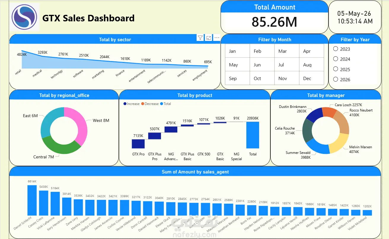
Task: Click the 'West 8M' donut label
Action: (101, 120)
